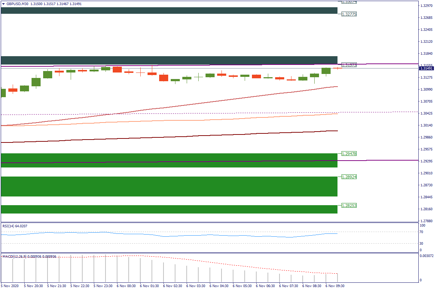Viewport: 435px width, 290px height.
Task: Click the dark resistance zone above the candles
Action: pos(169,60)
